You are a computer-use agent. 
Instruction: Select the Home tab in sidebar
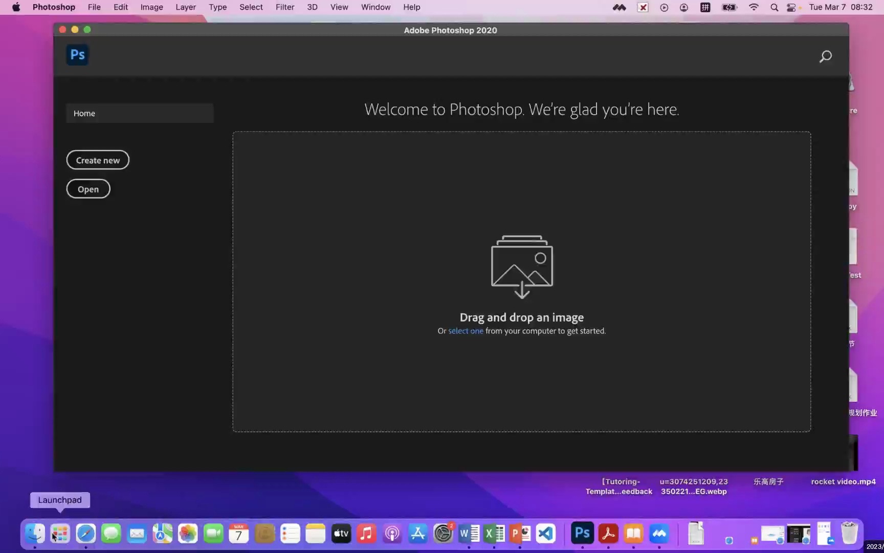[x=140, y=113]
